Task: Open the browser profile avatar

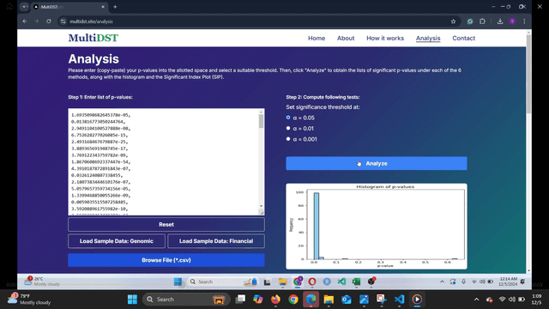Action: pos(512,21)
